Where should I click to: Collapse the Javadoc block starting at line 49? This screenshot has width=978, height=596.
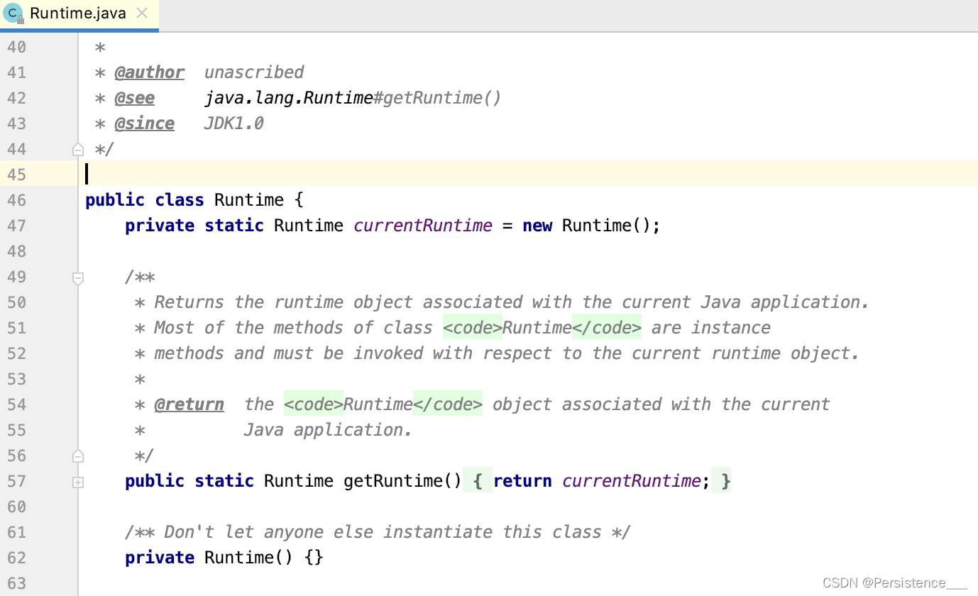(x=78, y=277)
